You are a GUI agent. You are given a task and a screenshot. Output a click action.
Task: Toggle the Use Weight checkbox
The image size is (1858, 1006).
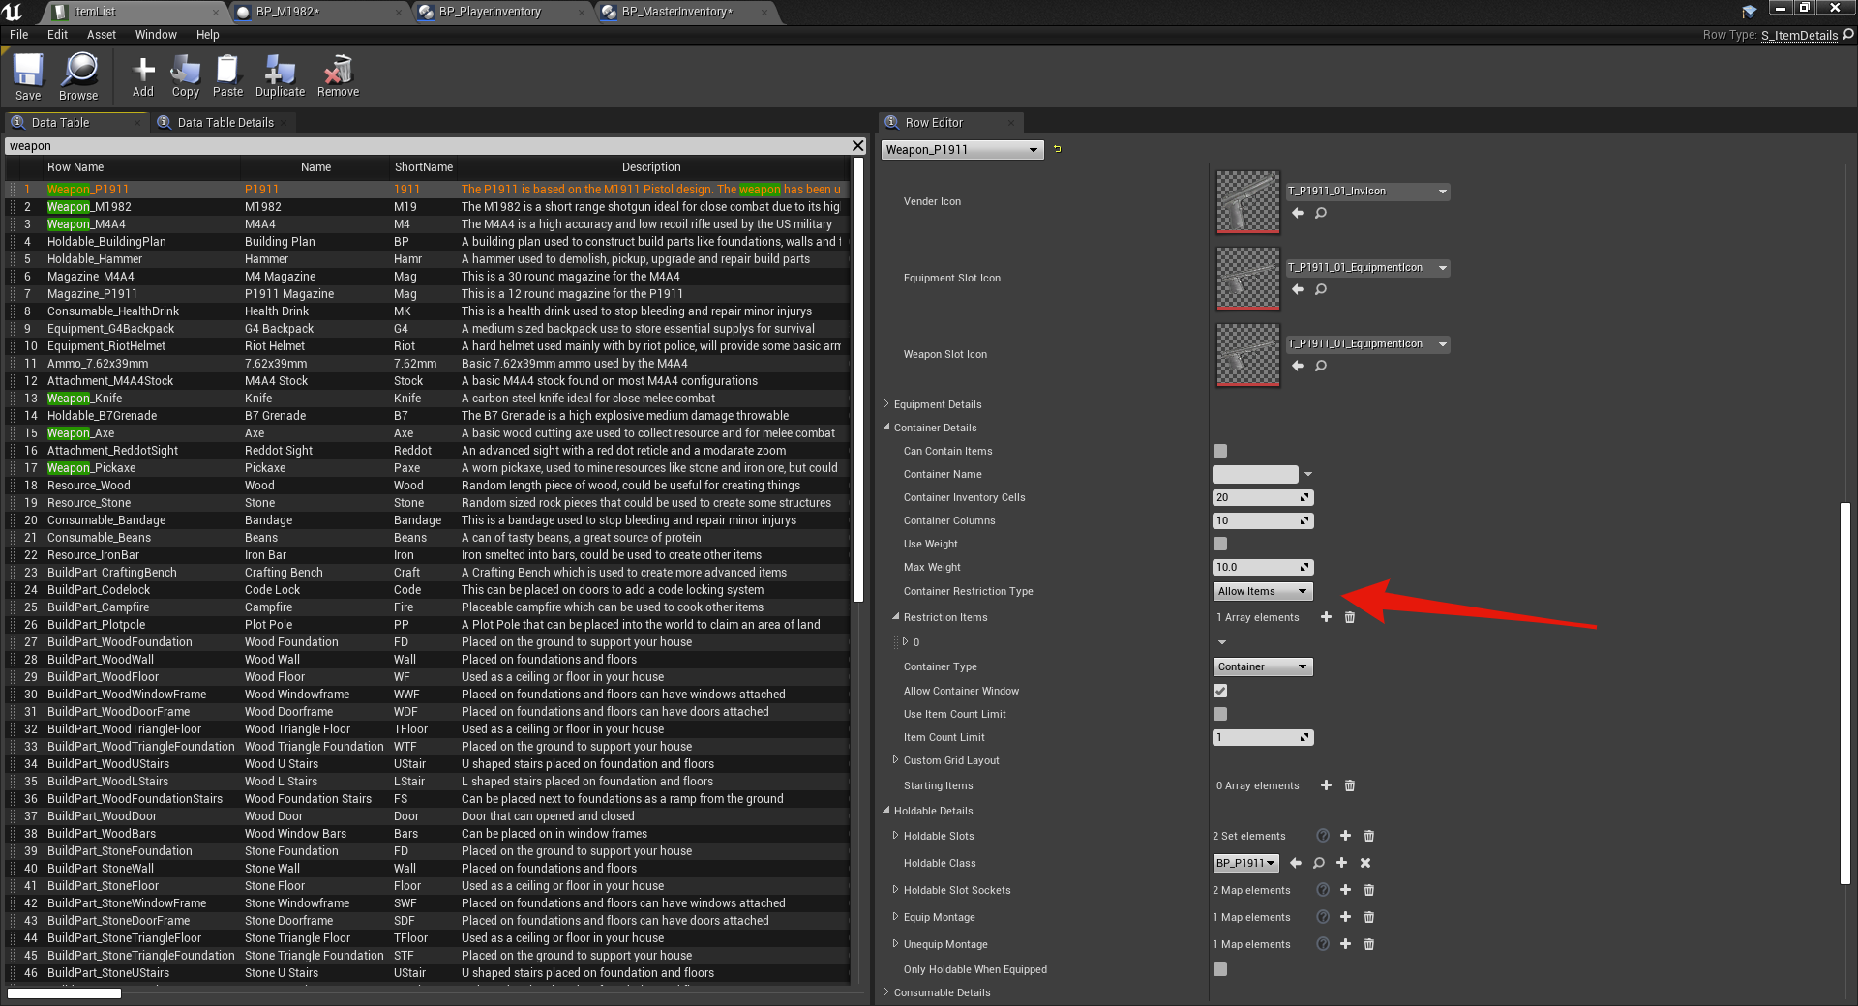pos(1220,544)
